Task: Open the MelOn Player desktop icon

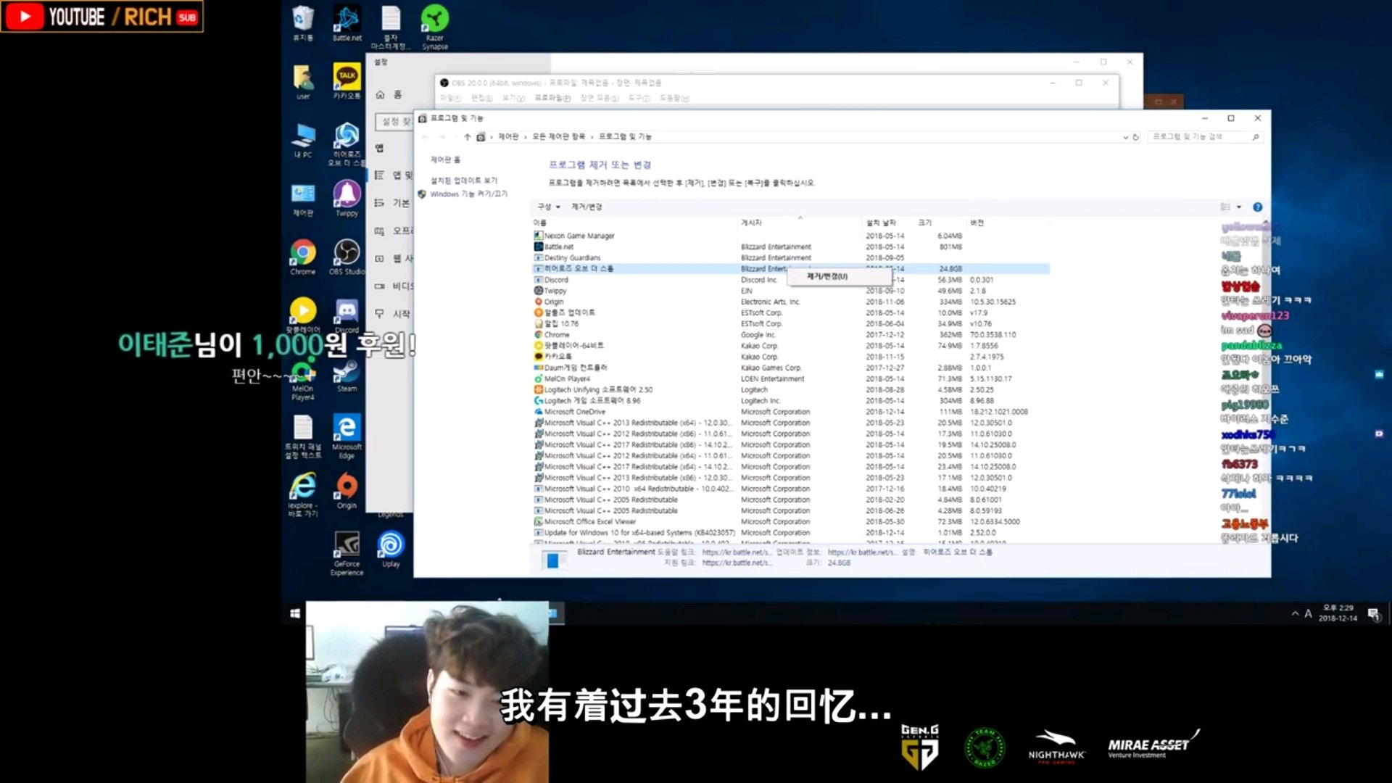Action: pos(303,380)
